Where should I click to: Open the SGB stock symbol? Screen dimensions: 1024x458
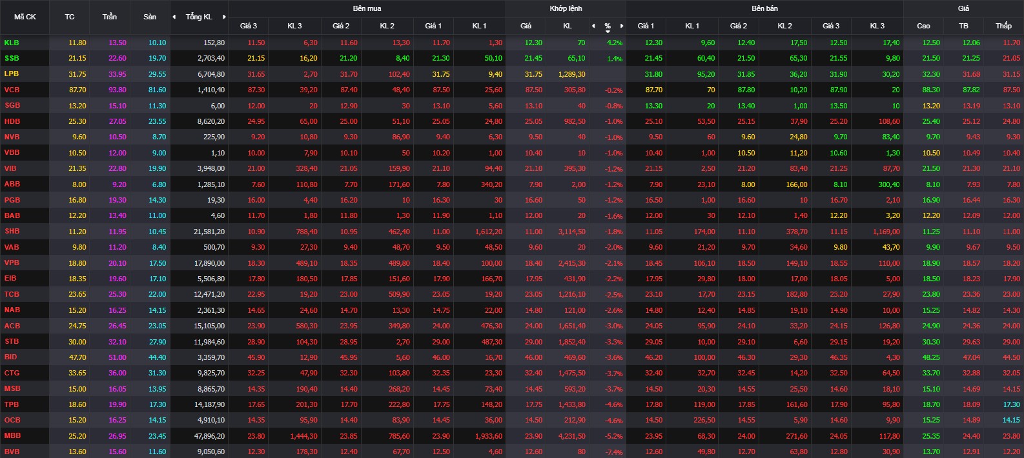point(12,105)
